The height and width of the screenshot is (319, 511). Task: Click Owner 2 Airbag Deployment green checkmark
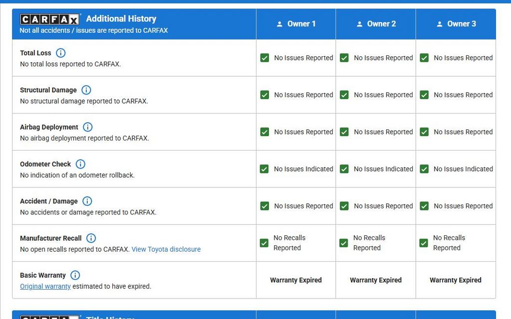(x=344, y=132)
